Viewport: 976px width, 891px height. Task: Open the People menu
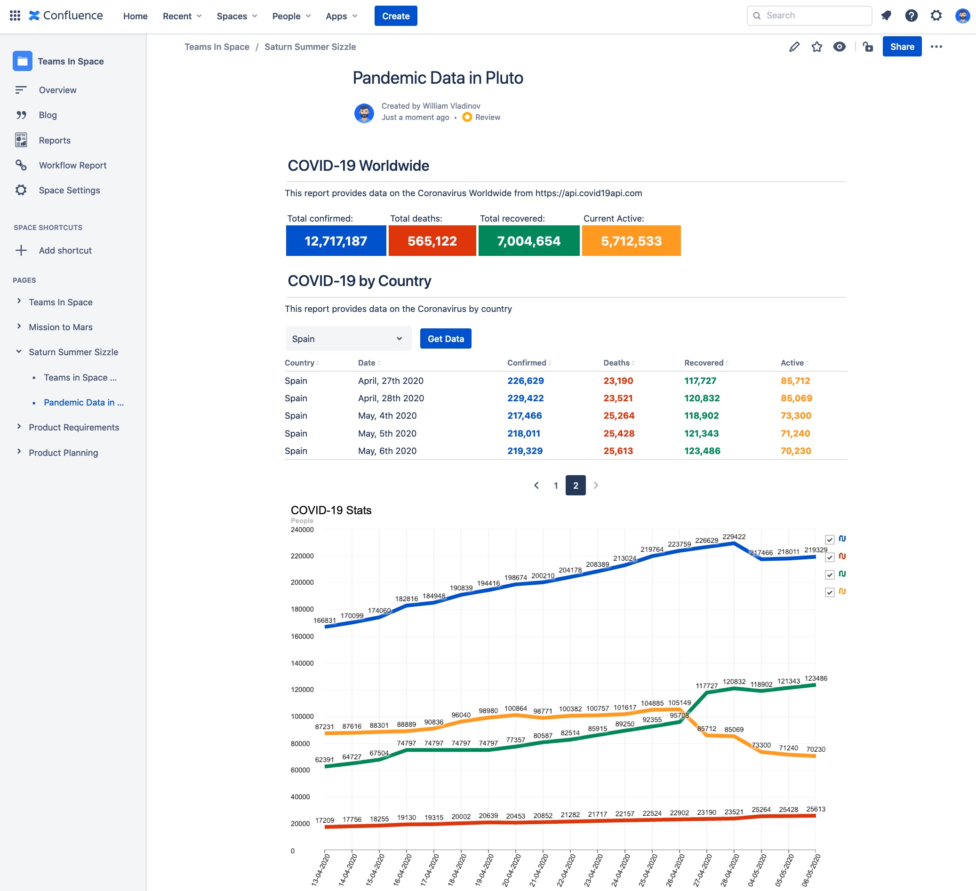point(291,16)
